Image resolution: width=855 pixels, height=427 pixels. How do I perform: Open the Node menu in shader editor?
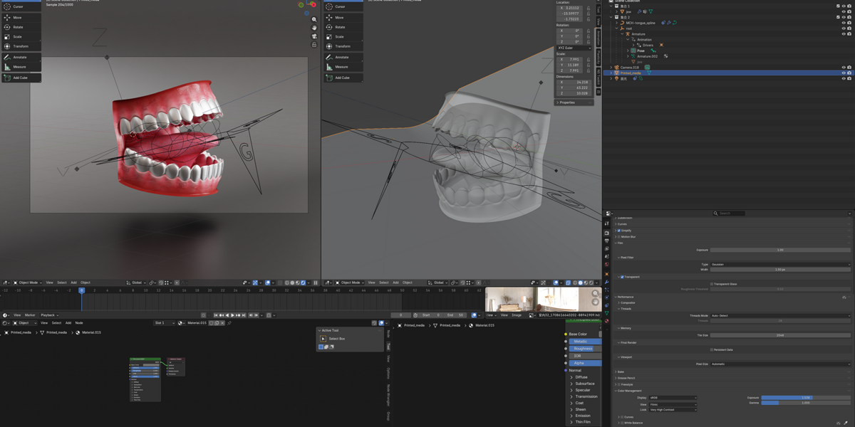79,323
